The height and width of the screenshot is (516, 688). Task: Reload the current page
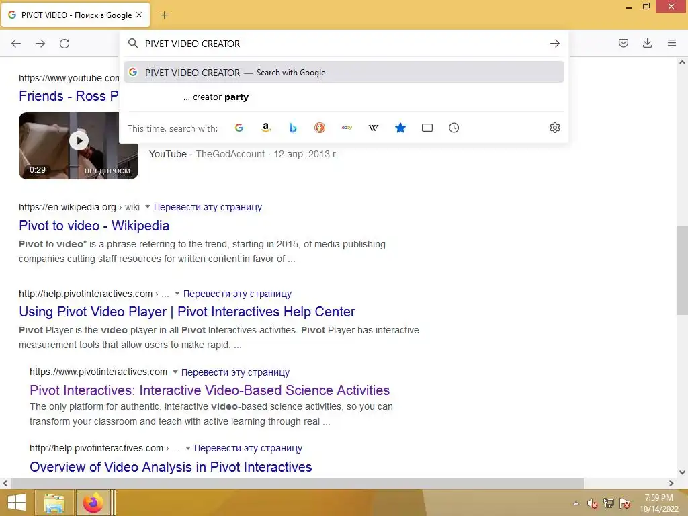click(64, 44)
